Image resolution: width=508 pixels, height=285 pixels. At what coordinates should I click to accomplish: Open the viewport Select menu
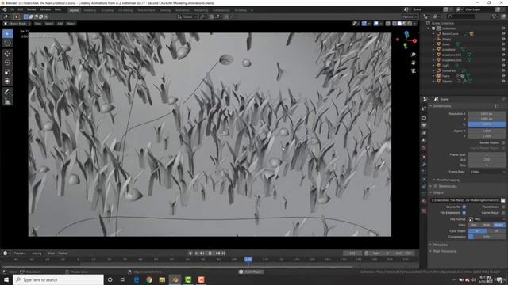point(49,24)
